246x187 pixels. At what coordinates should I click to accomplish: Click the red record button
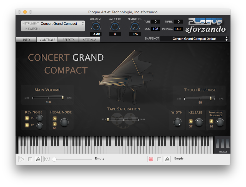(151, 159)
